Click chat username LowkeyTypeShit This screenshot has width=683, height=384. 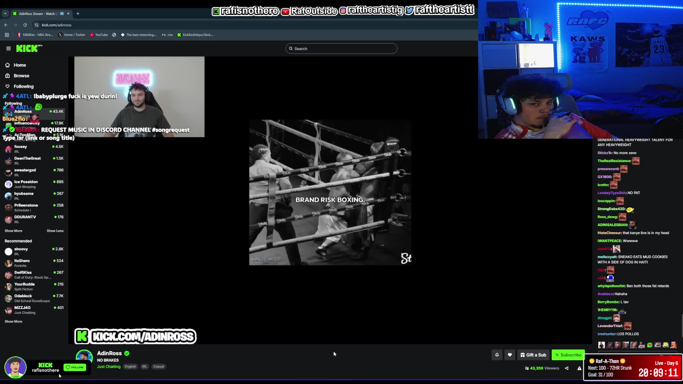coord(611,193)
